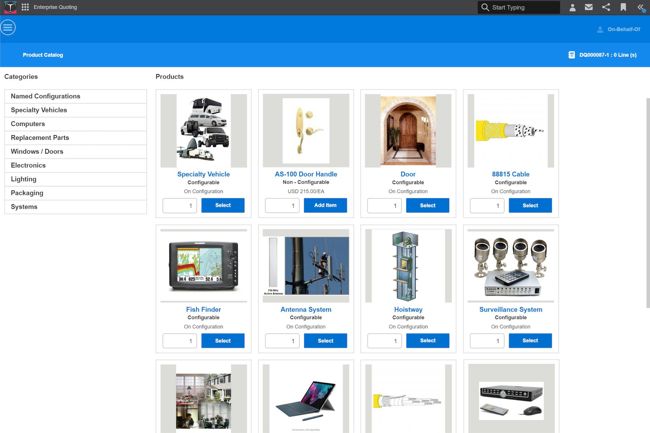Click the quote document icon near DQ000087-1
Image resolution: width=650 pixels, height=433 pixels.
point(571,55)
